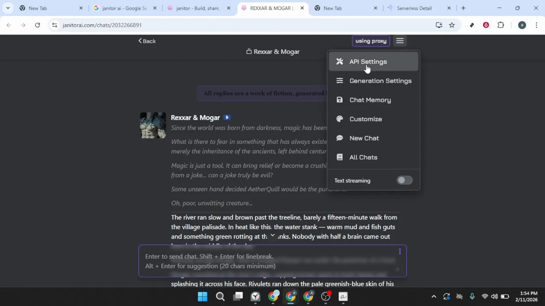The height and width of the screenshot is (306, 545).
Task: Open Chat Memory menu entry
Action: [x=373, y=100]
